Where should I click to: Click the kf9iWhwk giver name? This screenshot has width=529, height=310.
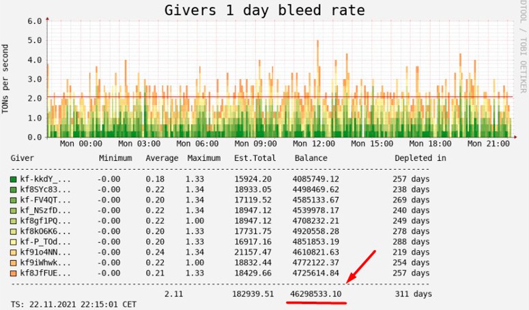click(45, 262)
